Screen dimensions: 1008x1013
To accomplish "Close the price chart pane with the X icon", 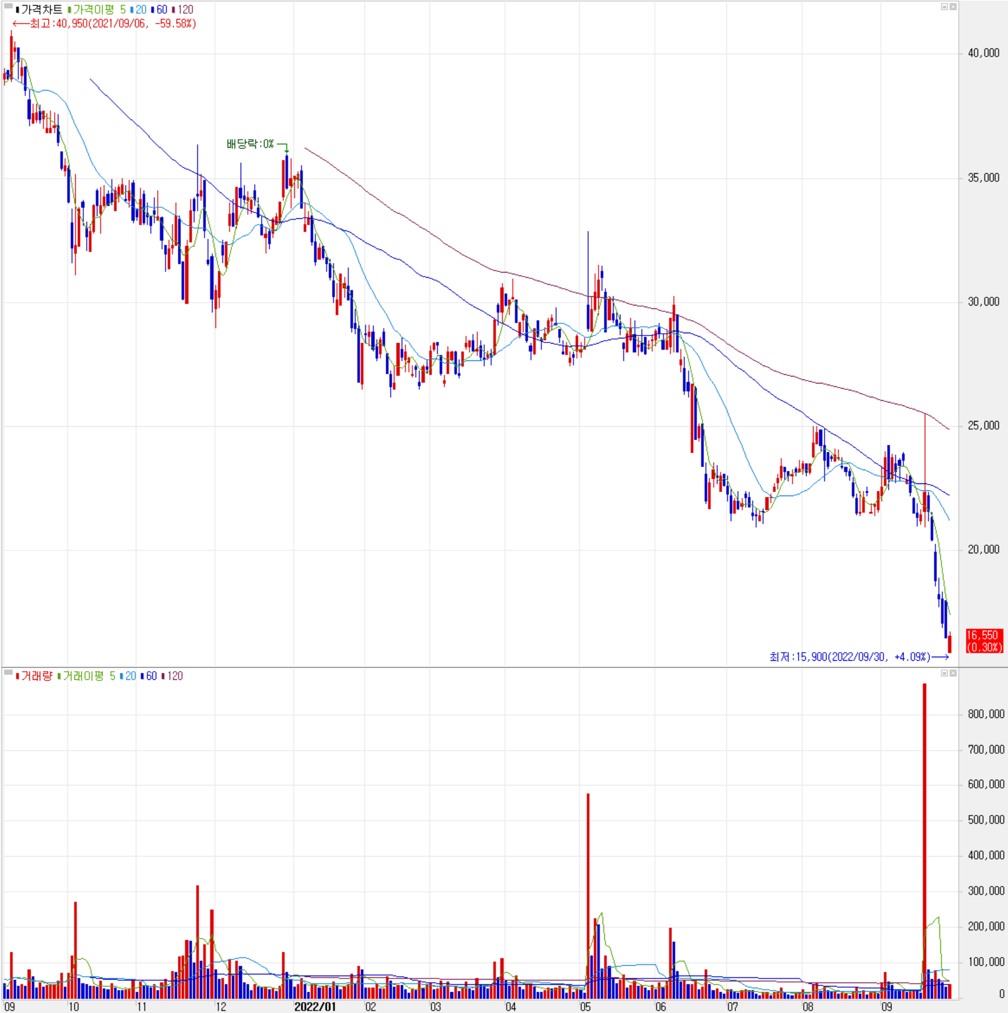I will point(953,7).
